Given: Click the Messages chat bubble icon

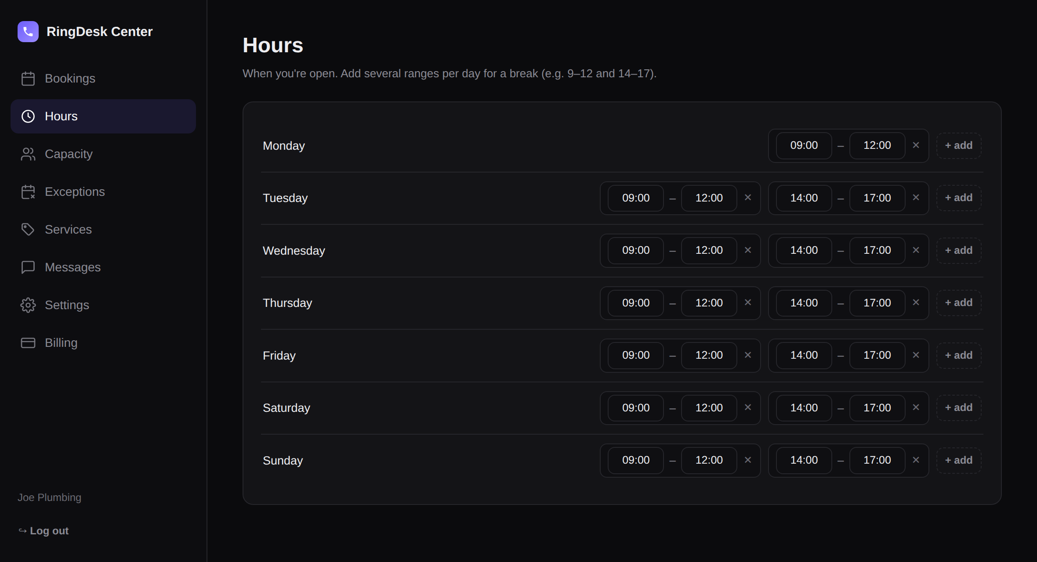Looking at the screenshot, I should tap(28, 267).
